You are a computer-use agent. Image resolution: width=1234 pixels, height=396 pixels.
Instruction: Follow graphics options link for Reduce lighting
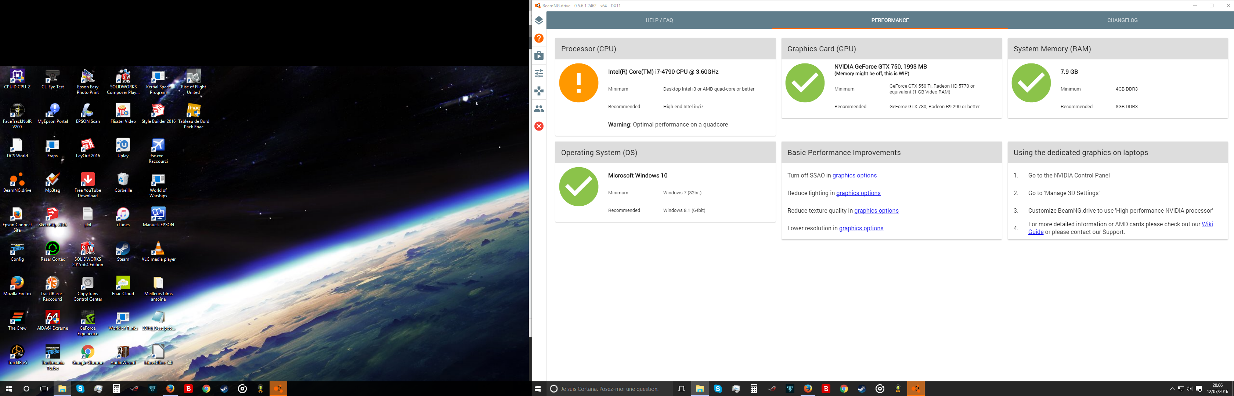pos(858,193)
